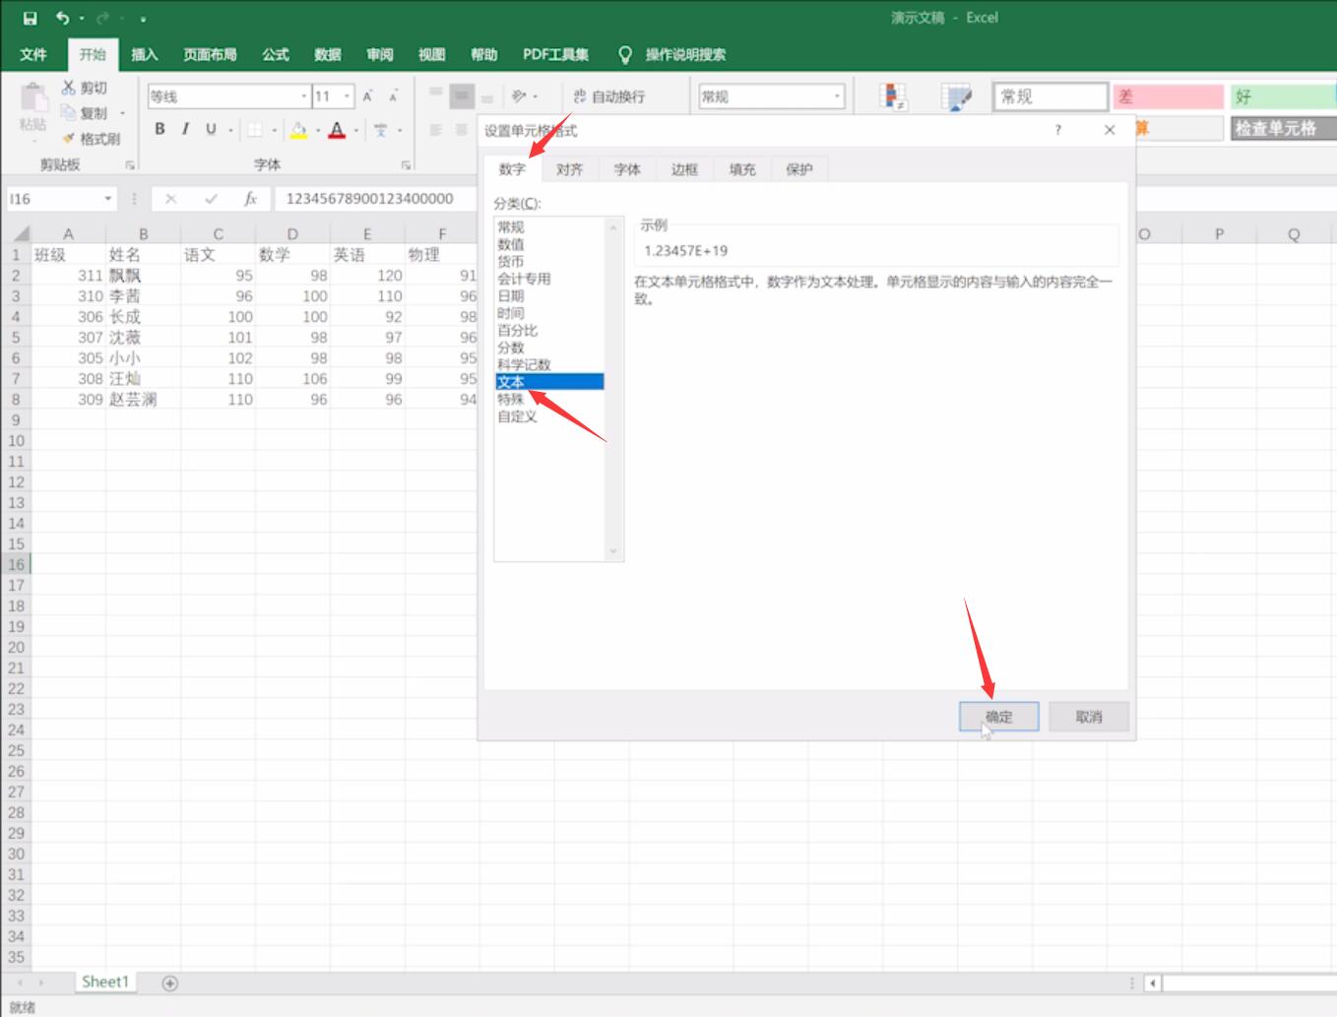Switch to the 插入 ribbon tab
The height and width of the screenshot is (1017, 1337).
click(x=145, y=54)
